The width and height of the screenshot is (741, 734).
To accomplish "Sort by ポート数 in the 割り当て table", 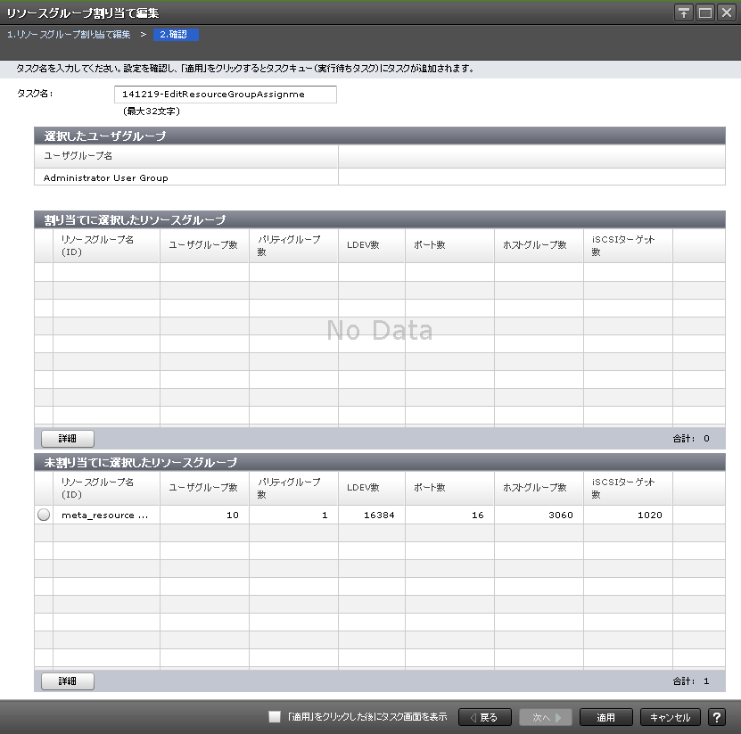I will click(x=449, y=245).
